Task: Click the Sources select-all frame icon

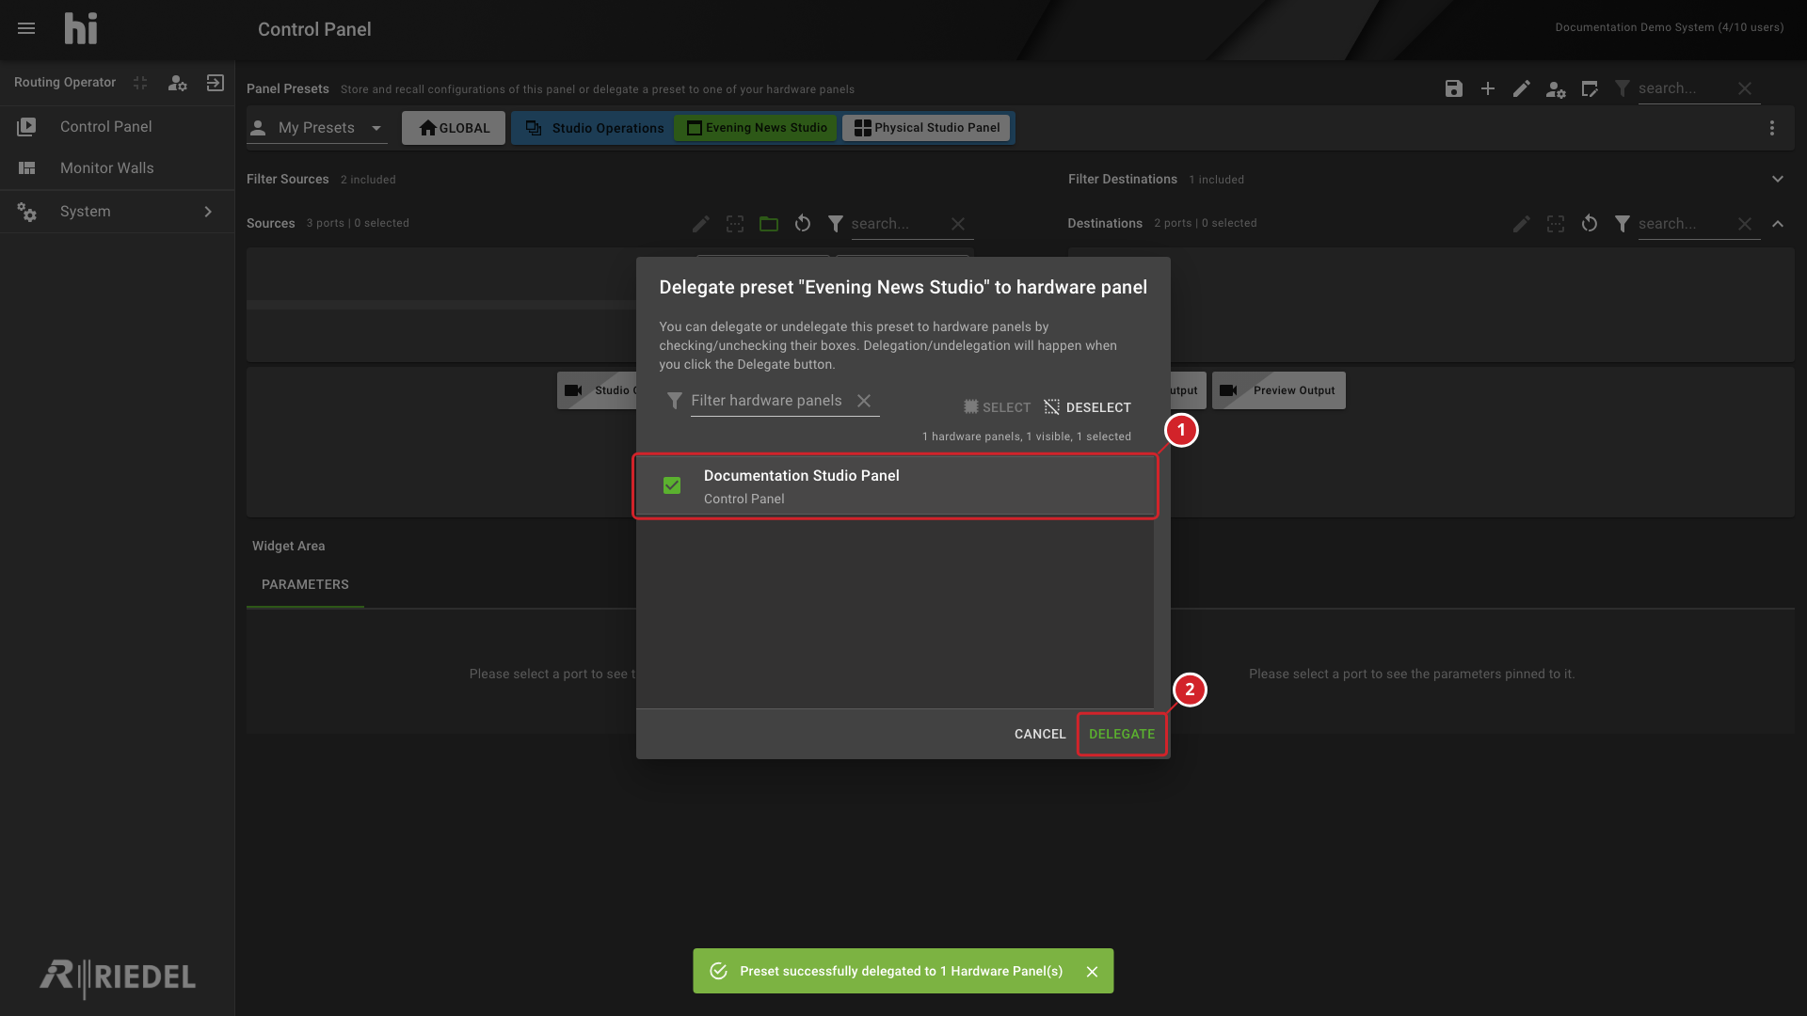Action: [735, 224]
